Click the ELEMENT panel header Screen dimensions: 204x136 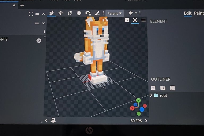(x=159, y=21)
